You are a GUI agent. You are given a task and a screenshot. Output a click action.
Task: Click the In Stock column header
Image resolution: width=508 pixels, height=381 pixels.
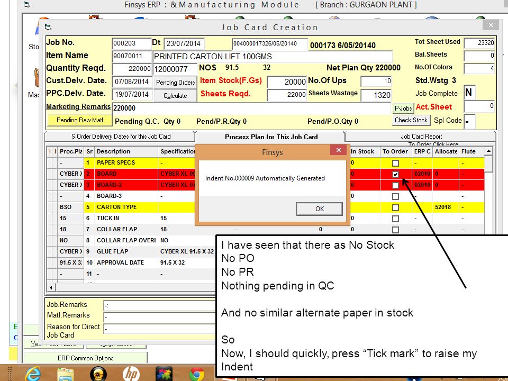coord(365,151)
